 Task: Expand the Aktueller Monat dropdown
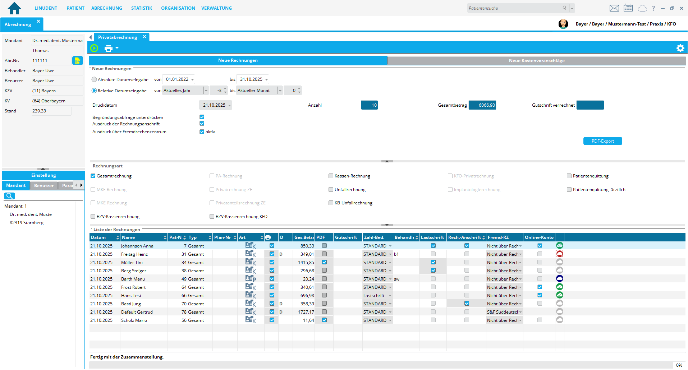(280, 91)
